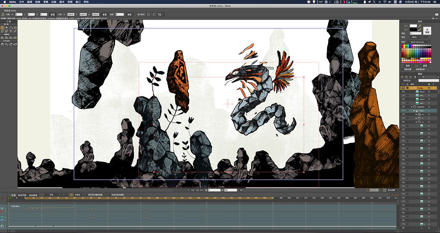Hide the rock 3 layer with eye icon

(x=403, y=92)
